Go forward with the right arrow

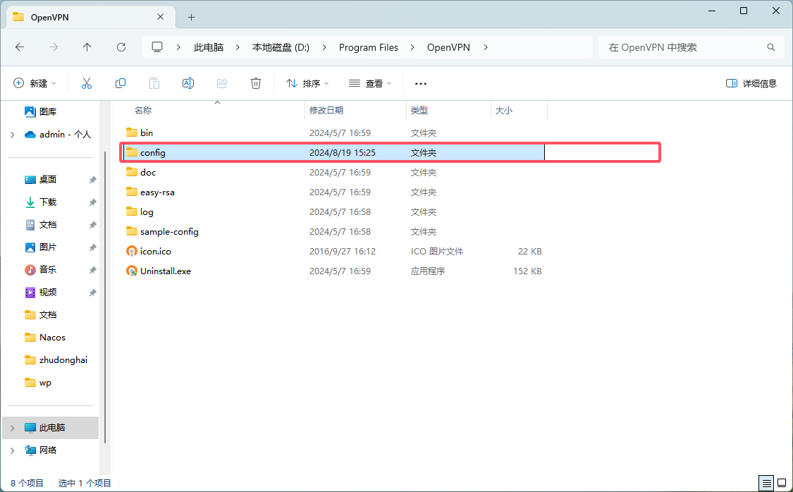pyautogui.click(x=53, y=47)
